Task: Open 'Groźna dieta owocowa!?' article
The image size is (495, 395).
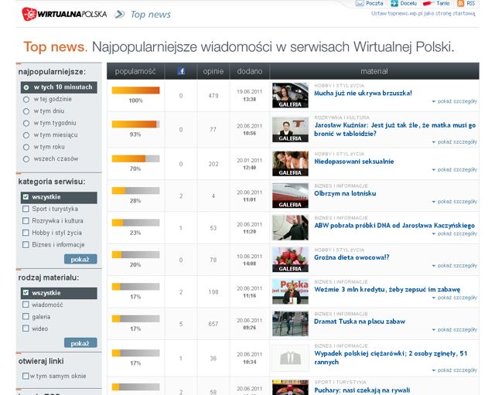Action: [x=352, y=257]
